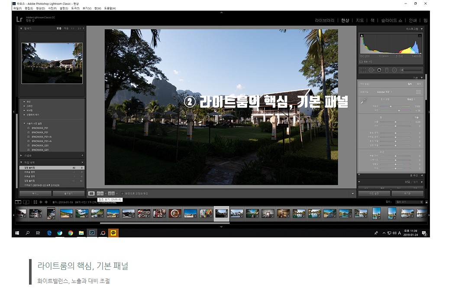The height and width of the screenshot is (295, 449).
Task: Switch to reference view (R|A)
Action: (x=100, y=194)
